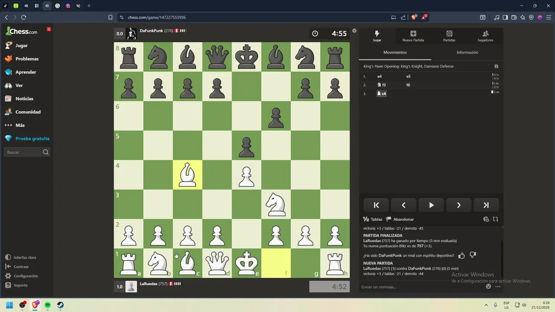555x312 pixels.
Task: Resign the game with Abandonar
Action: pyautogui.click(x=400, y=219)
